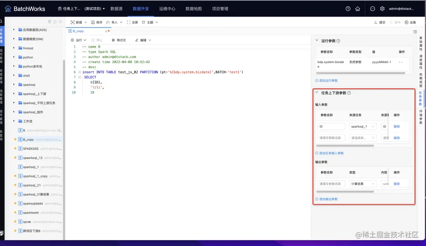Expand the 应用数据层(ADS) folder
The image size is (426, 246).
[14, 30]
